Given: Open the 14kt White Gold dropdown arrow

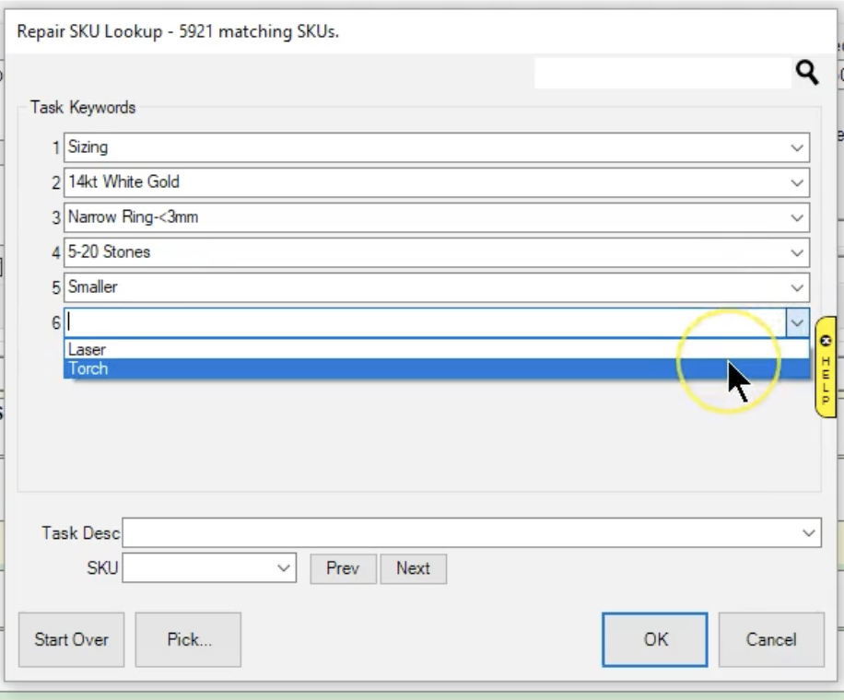Looking at the screenshot, I should (797, 182).
